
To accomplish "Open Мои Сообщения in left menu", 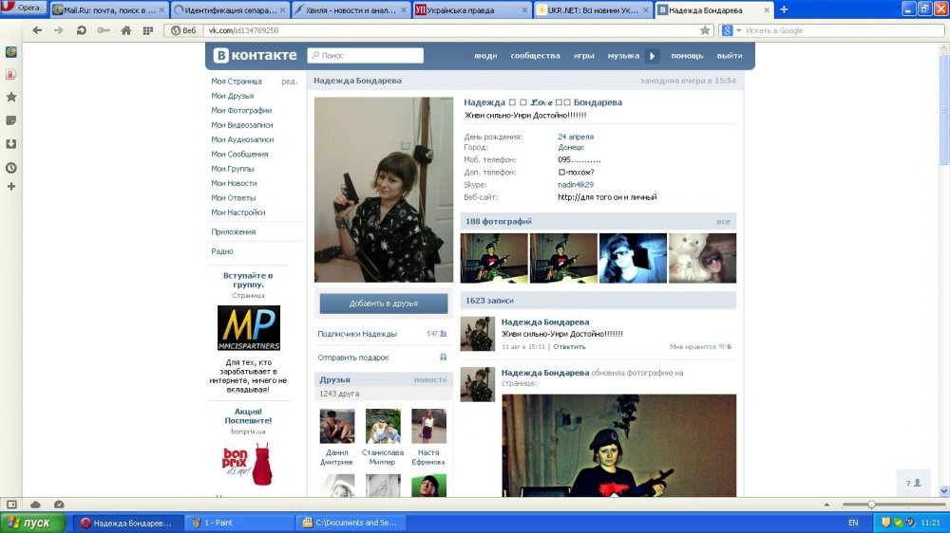I will 239,154.
